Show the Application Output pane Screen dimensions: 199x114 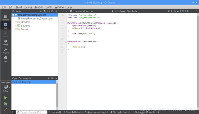tap(97, 112)
